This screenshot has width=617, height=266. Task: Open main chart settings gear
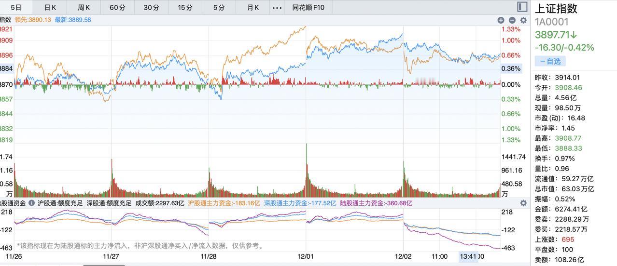pyautogui.click(x=523, y=20)
